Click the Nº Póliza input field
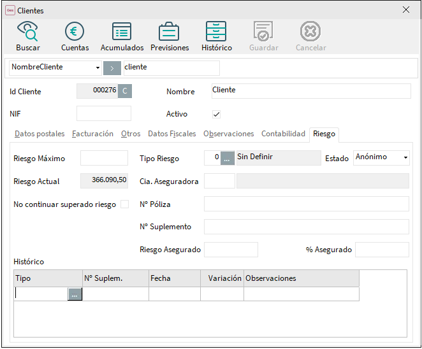422x349 pixels. [306, 204]
